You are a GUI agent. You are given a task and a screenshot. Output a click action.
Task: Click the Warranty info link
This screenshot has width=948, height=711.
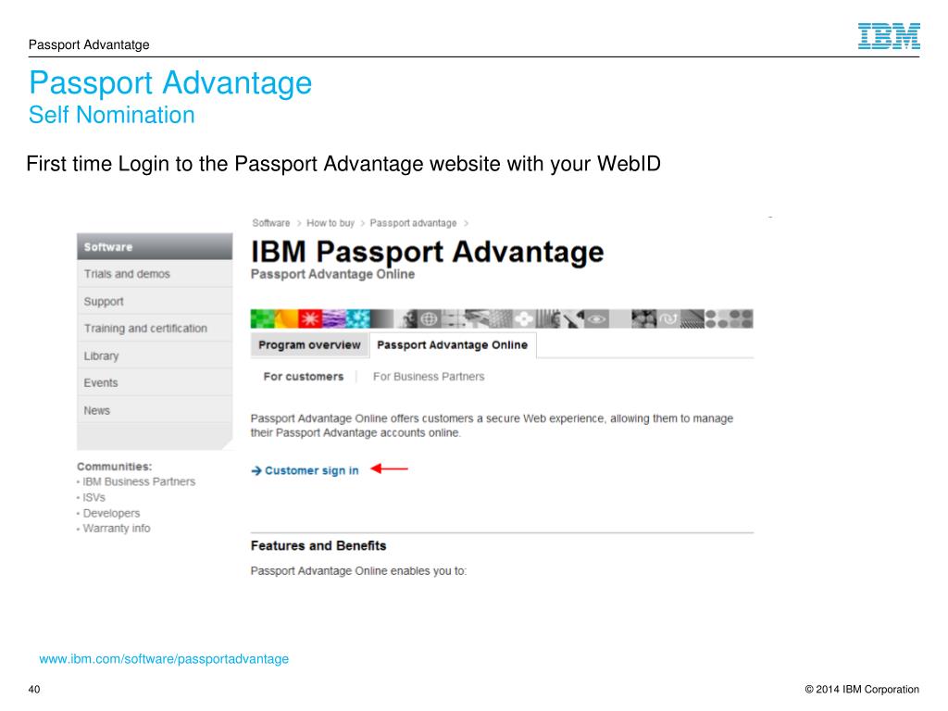[x=116, y=529]
